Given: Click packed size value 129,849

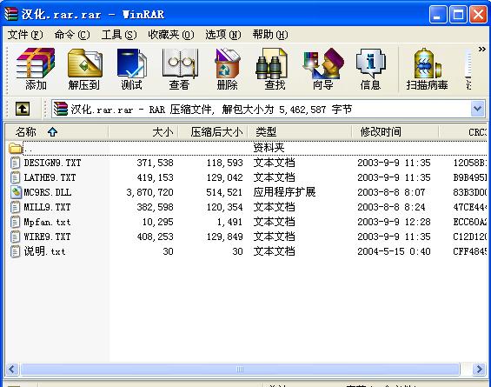Looking at the screenshot, I should coord(224,237).
